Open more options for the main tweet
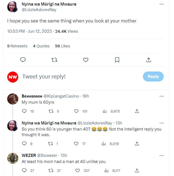 pos(162,4)
